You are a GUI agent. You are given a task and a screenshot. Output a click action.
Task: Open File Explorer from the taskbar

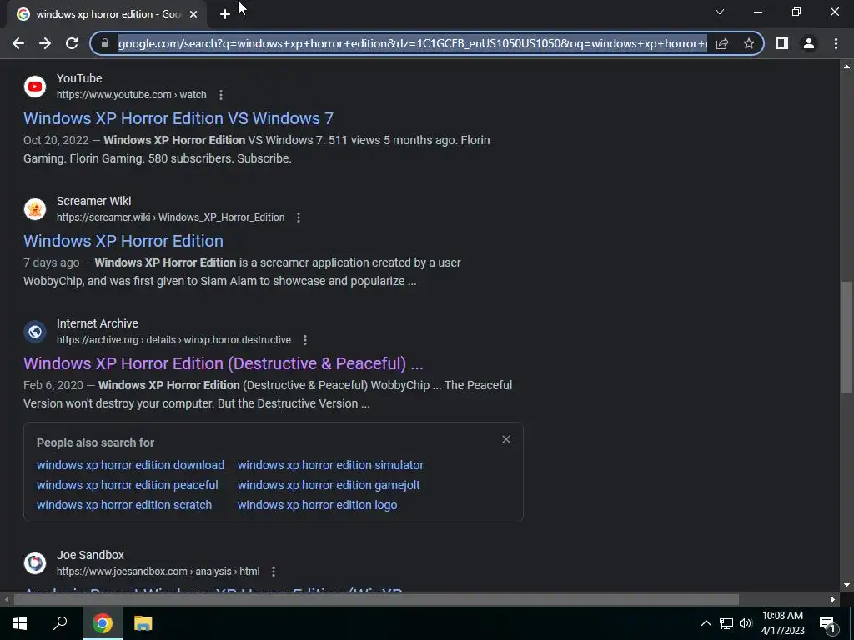pyautogui.click(x=143, y=623)
